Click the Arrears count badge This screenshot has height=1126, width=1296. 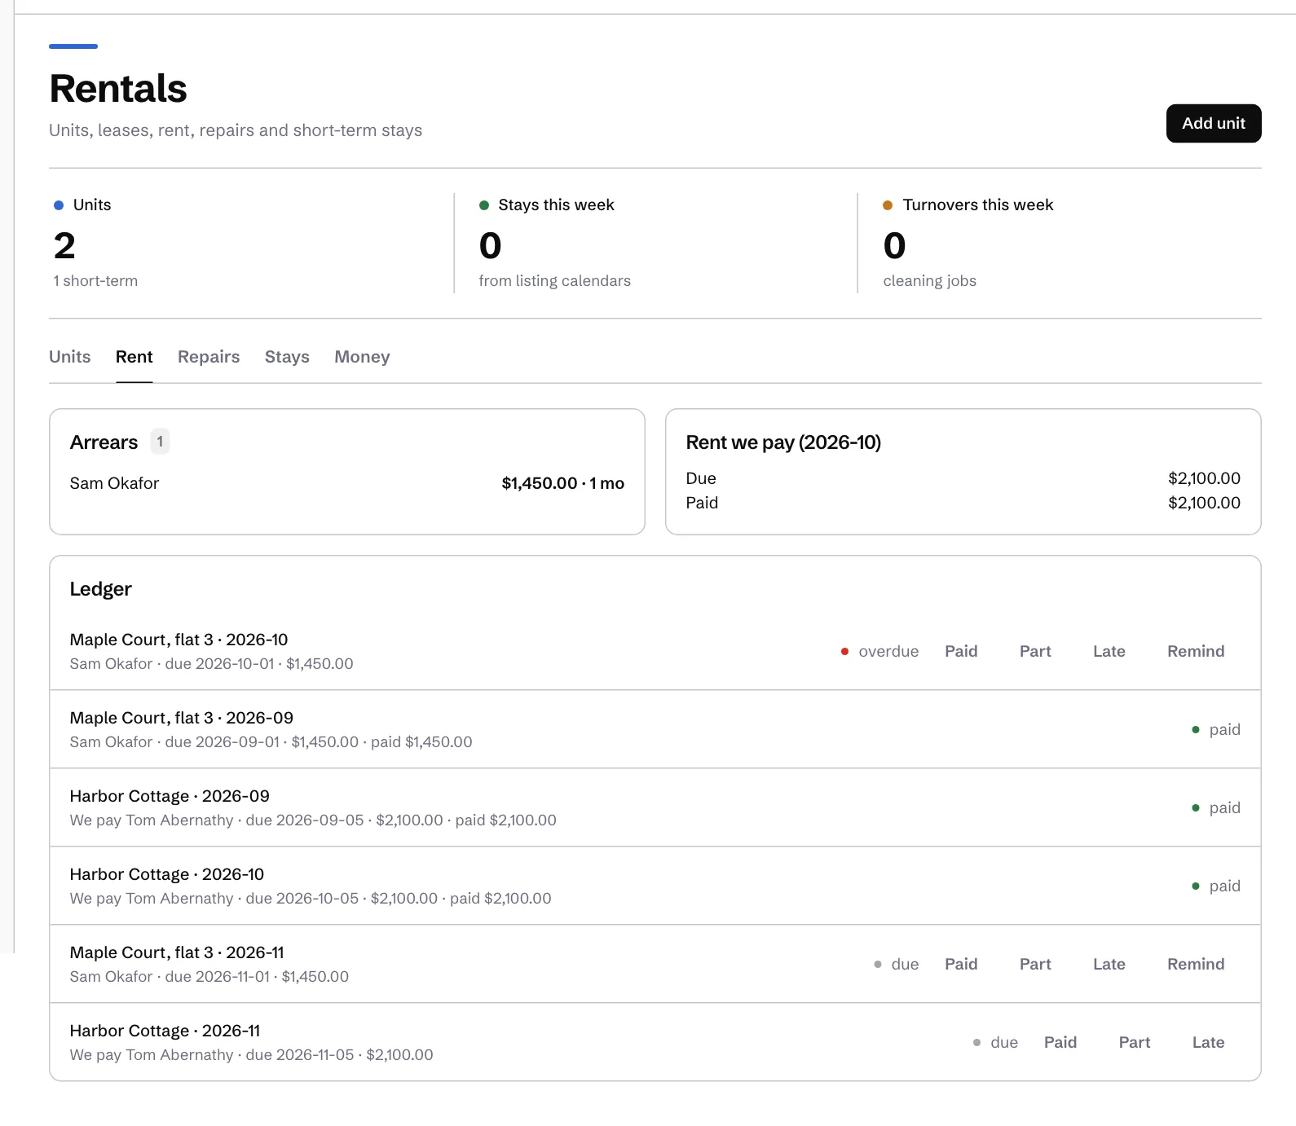click(160, 442)
